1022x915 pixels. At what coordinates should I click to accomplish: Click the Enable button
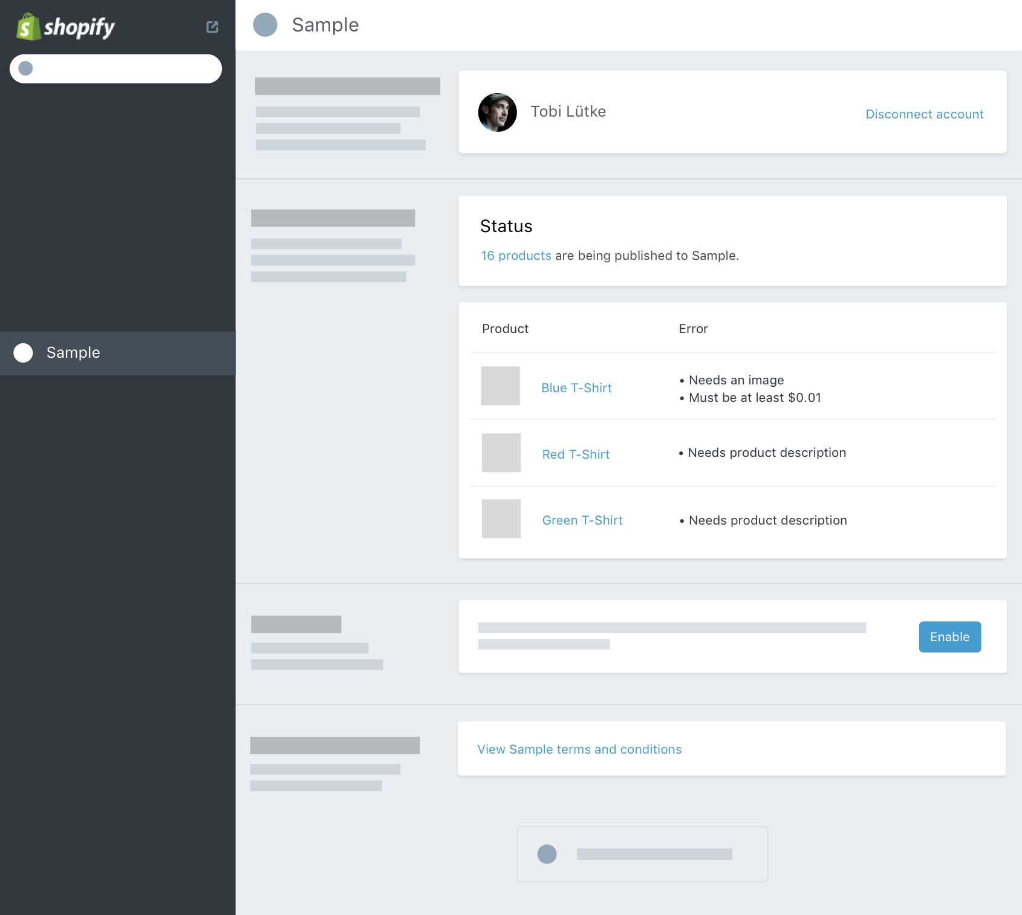tap(949, 637)
